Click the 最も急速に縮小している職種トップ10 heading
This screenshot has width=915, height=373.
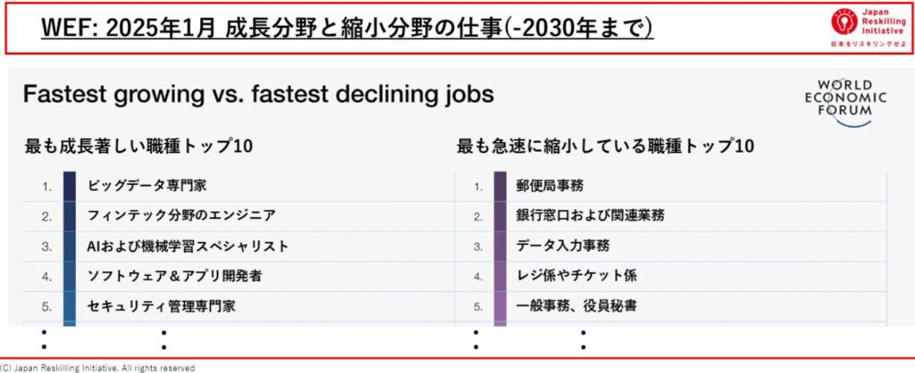point(605,146)
